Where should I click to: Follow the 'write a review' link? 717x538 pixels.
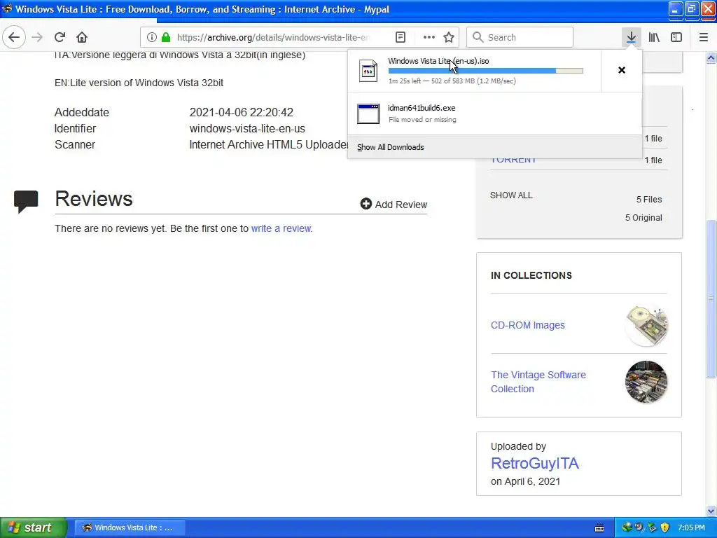281,228
